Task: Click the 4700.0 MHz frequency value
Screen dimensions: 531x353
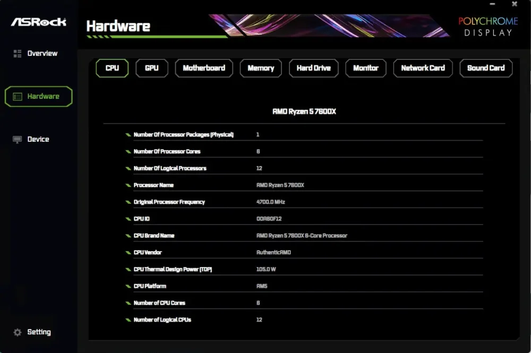Action: point(271,202)
